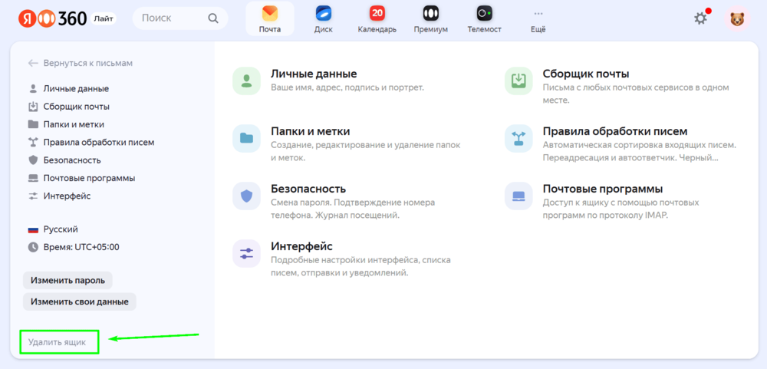Click the sidebar person icon

33,88
